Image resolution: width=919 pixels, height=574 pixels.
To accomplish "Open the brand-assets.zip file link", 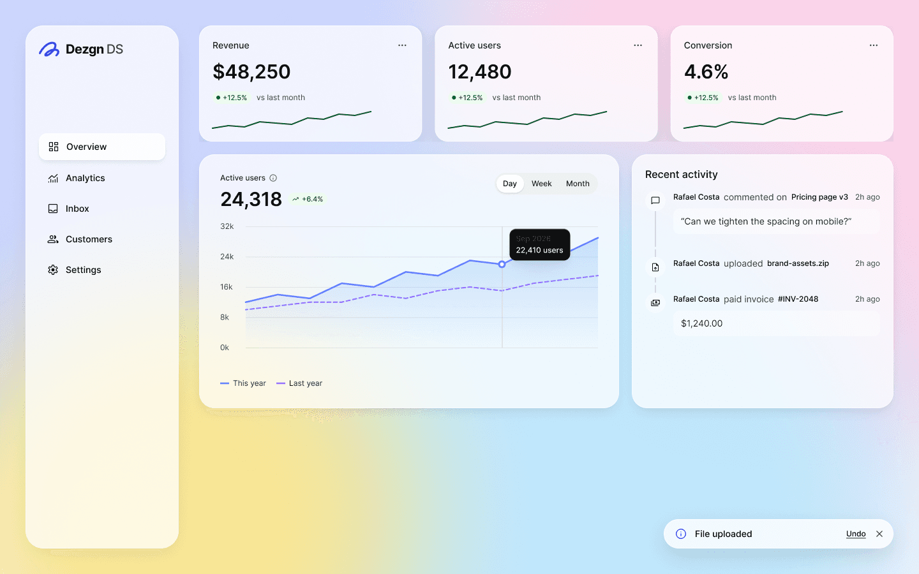I will click(798, 263).
